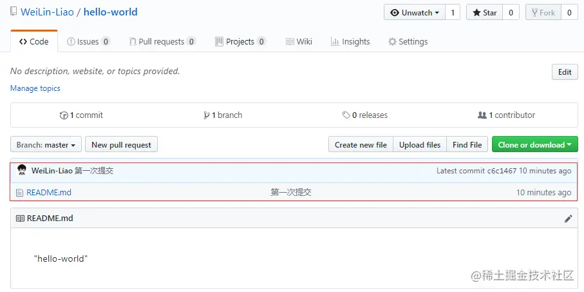Click the file icon next to README.md
Screen dimensions: 584x292
[20, 193]
